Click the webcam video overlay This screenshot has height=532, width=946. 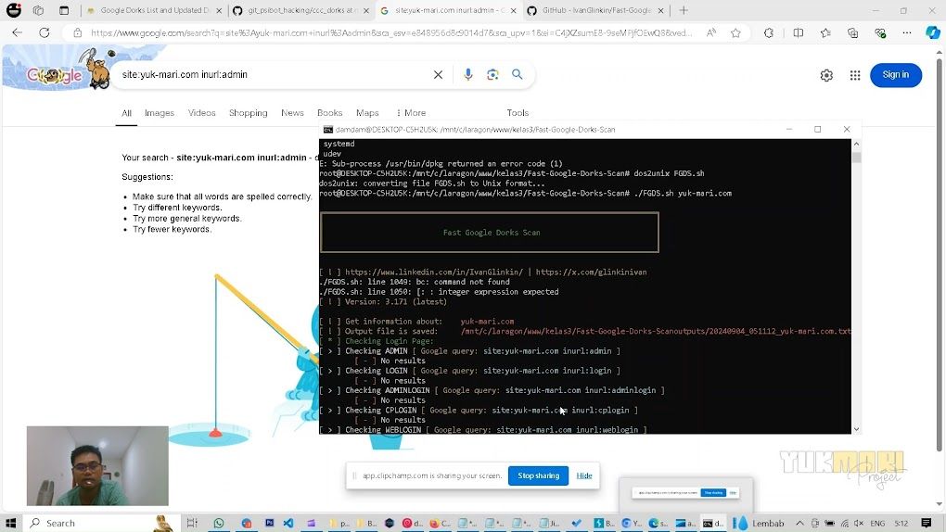(x=97, y=465)
